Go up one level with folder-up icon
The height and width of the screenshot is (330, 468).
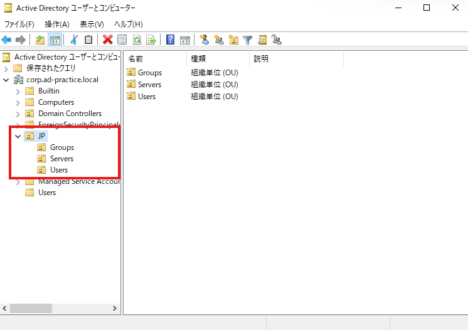[x=40, y=40]
